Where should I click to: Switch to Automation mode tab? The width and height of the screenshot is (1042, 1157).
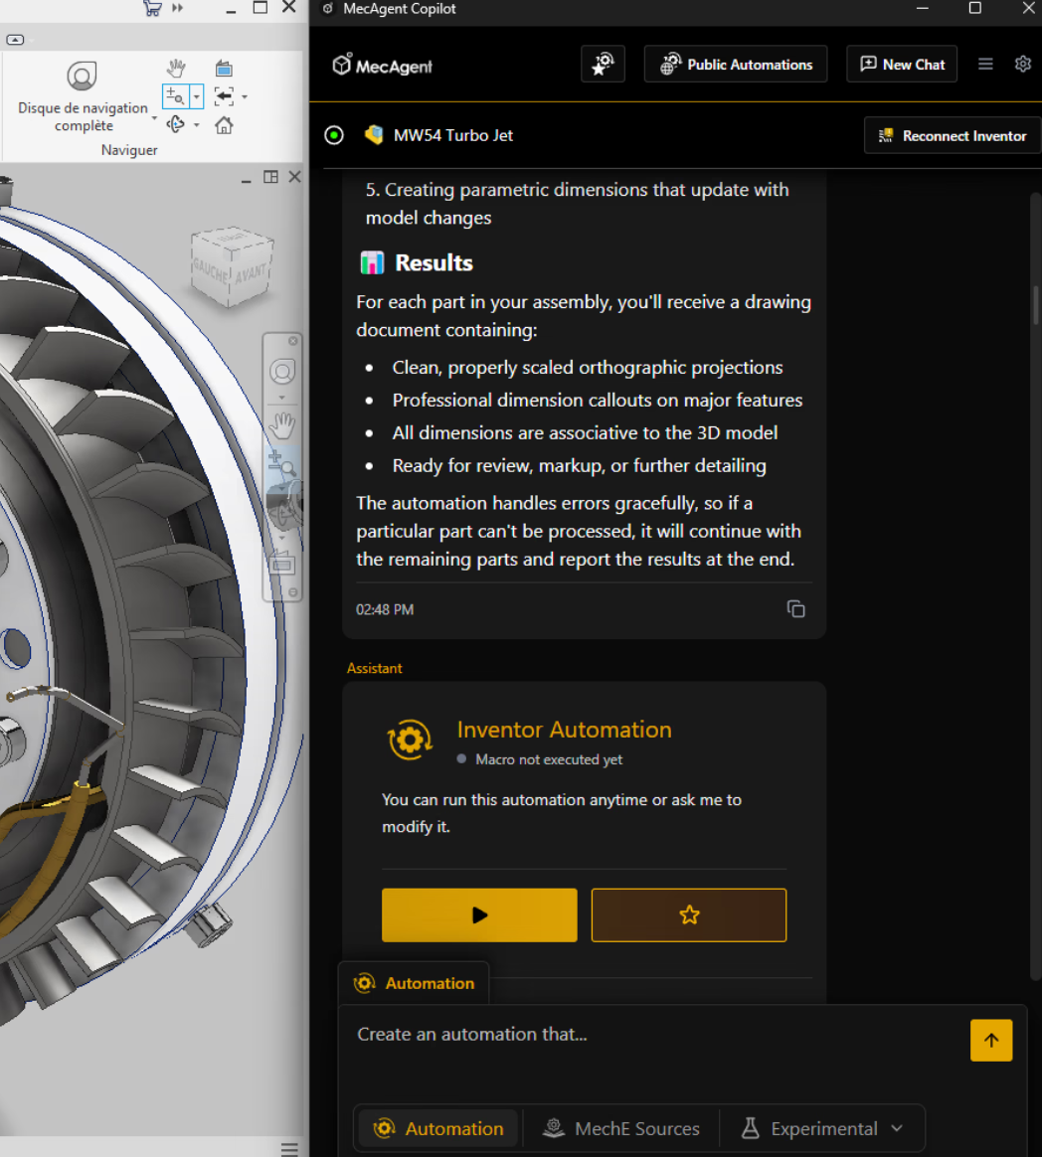[x=439, y=1128]
